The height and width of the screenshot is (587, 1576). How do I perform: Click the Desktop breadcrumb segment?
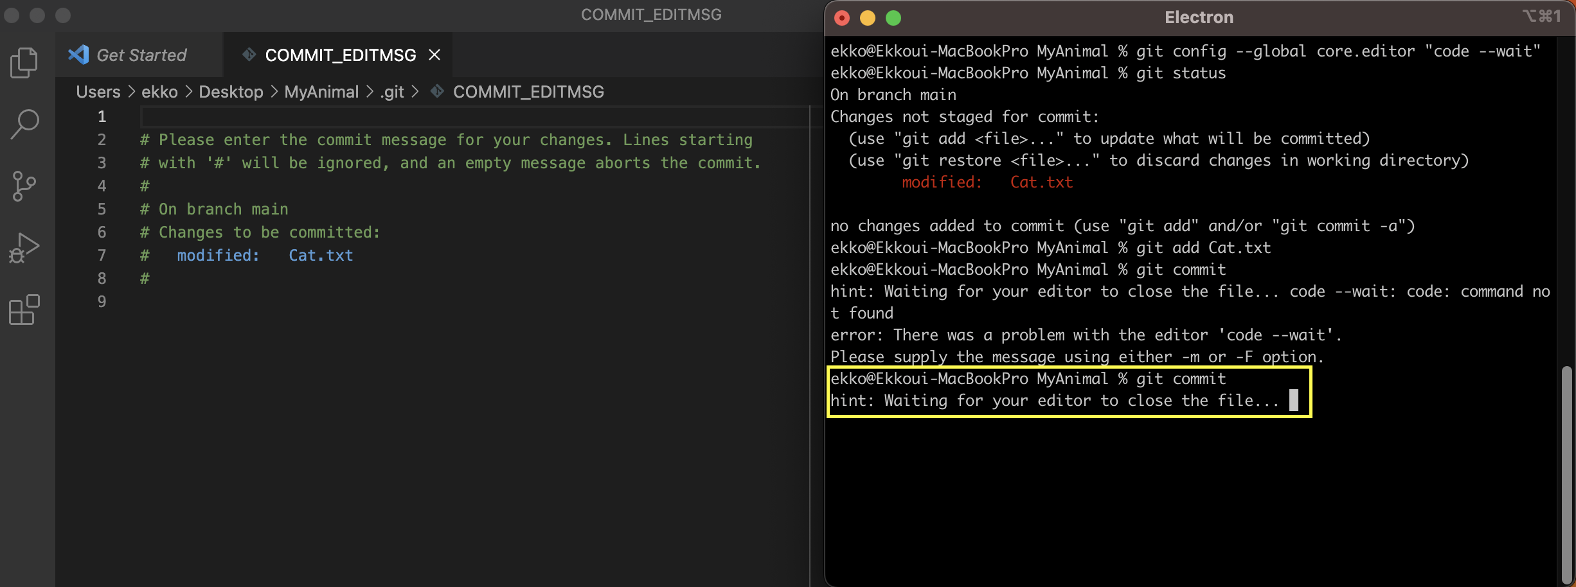tap(231, 92)
